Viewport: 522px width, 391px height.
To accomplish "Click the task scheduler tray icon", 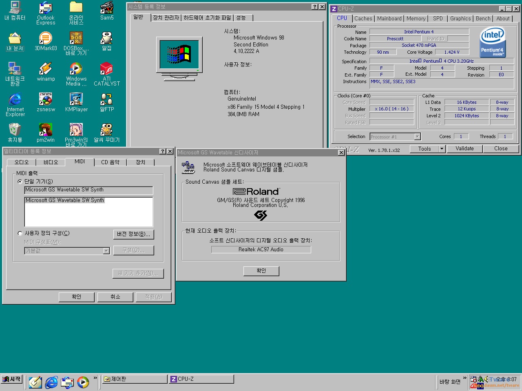I will click(x=473, y=379).
